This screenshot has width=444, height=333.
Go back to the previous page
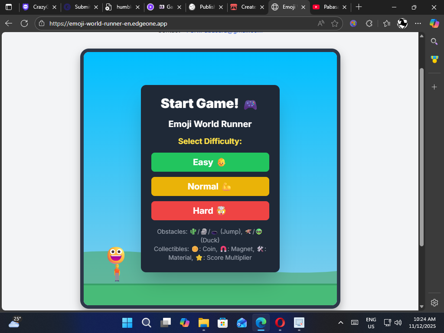point(9,23)
